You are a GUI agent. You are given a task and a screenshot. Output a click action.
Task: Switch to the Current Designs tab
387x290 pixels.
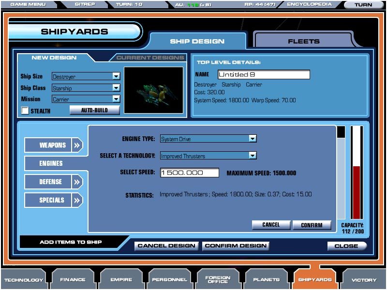(150, 58)
